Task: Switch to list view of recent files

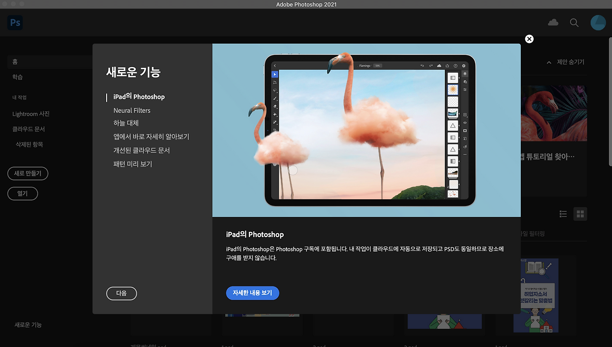Action: point(563,214)
